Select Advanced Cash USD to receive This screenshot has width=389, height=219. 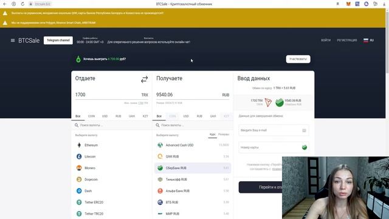[193, 145]
